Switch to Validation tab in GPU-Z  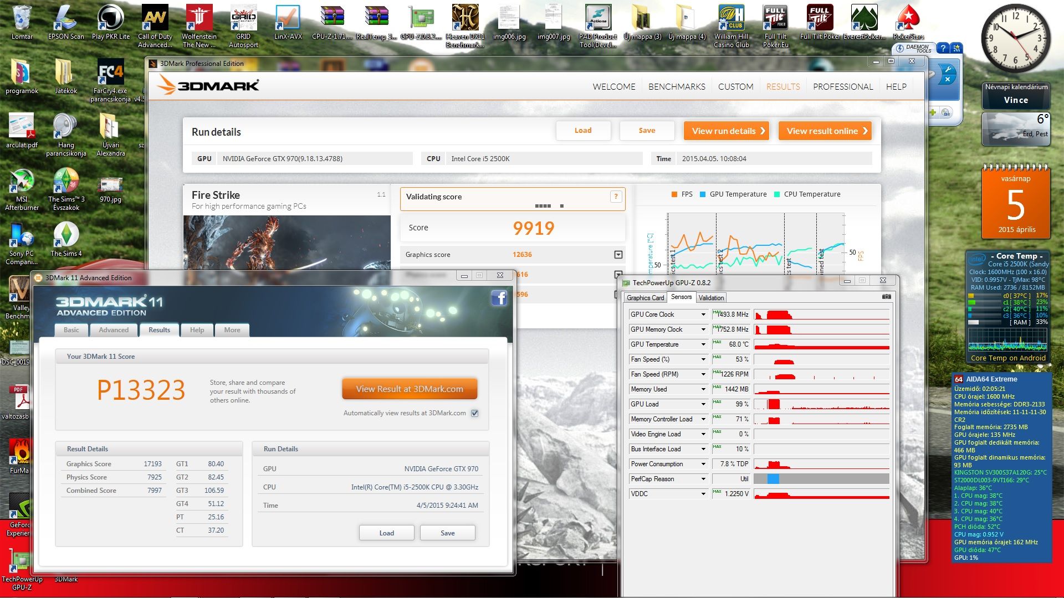tap(711, 298)
